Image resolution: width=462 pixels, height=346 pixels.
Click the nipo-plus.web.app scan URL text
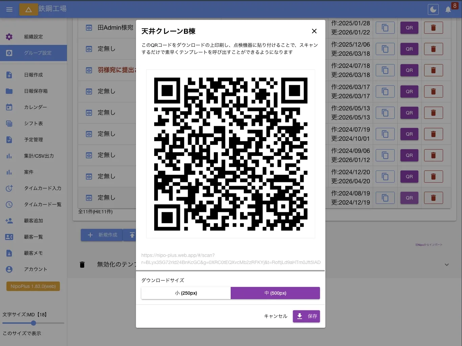231,259
